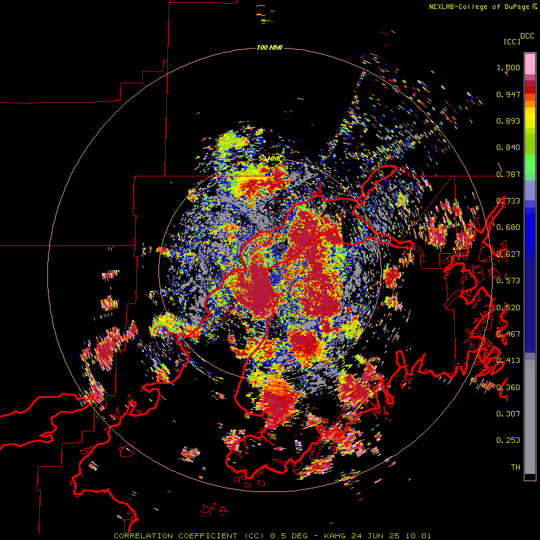The image size is (540, 540).
Task: Click the NEXLAB-College of DuPage credit text
Action: [479, 7]
